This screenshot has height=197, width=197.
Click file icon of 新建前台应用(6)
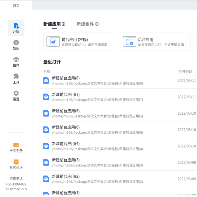(x=46, y=130)
